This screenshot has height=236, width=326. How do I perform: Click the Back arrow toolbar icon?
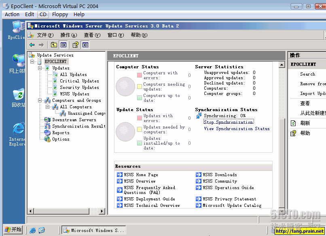32,45
